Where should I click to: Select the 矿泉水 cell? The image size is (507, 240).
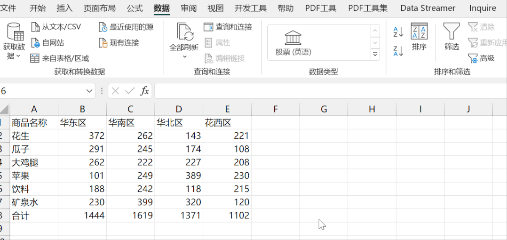coord(34,202)
